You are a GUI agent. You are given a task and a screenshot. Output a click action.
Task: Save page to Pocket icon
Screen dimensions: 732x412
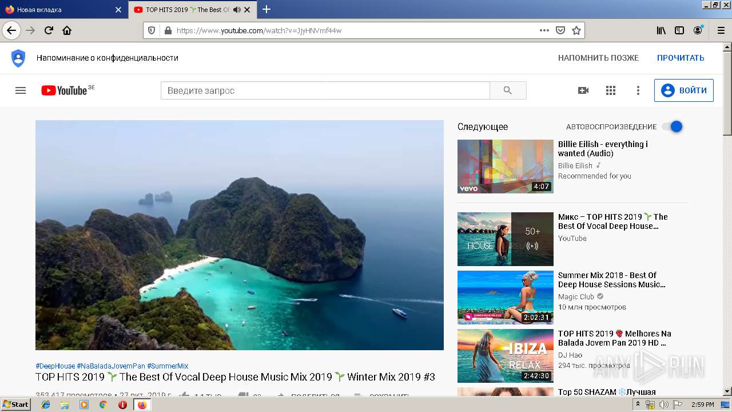[x=560, y=30]
